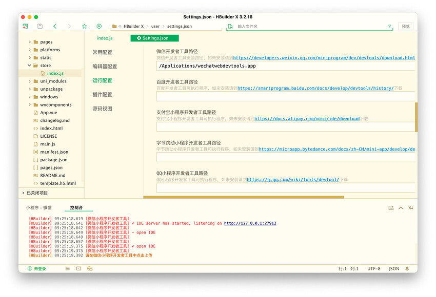Click the 支付宝小程序开发者工具路径 input field
This screenshot has height=297, width=436.
click(286, 127)
